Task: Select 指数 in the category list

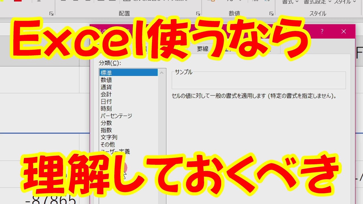Action: point(128,130)
